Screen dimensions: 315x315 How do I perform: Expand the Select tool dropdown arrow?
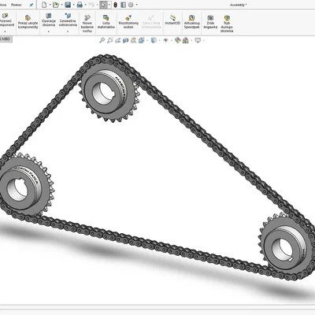[109, 5]
